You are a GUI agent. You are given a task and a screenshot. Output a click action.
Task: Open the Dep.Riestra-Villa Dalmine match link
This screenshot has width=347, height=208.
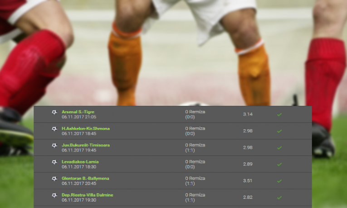click(x=88, y=195)
